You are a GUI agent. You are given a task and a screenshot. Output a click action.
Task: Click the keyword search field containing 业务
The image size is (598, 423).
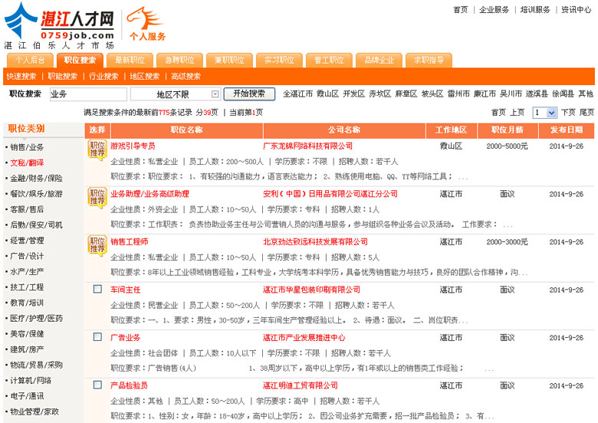[x=87, y=94]
